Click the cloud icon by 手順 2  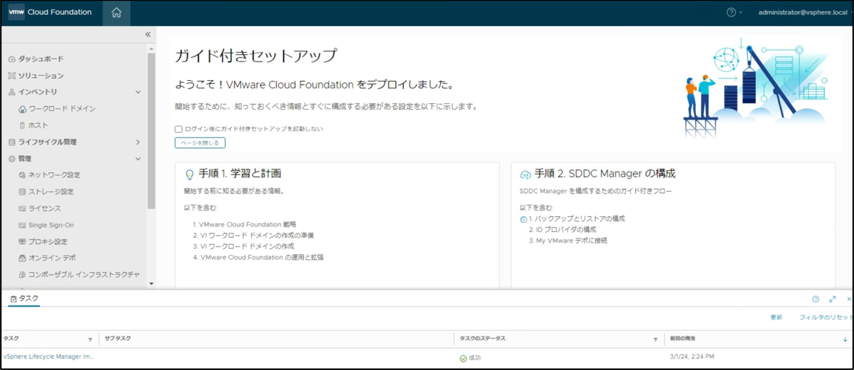(x=526, y=175)
